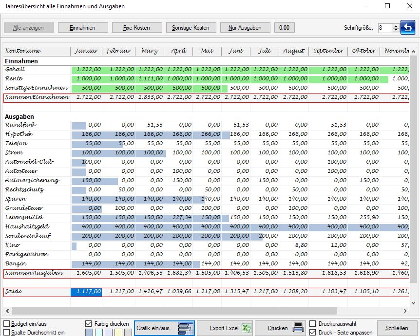Click the Schriftgröße input field
This screenshot has height=336, width=420.
click(x=384, y=28)
